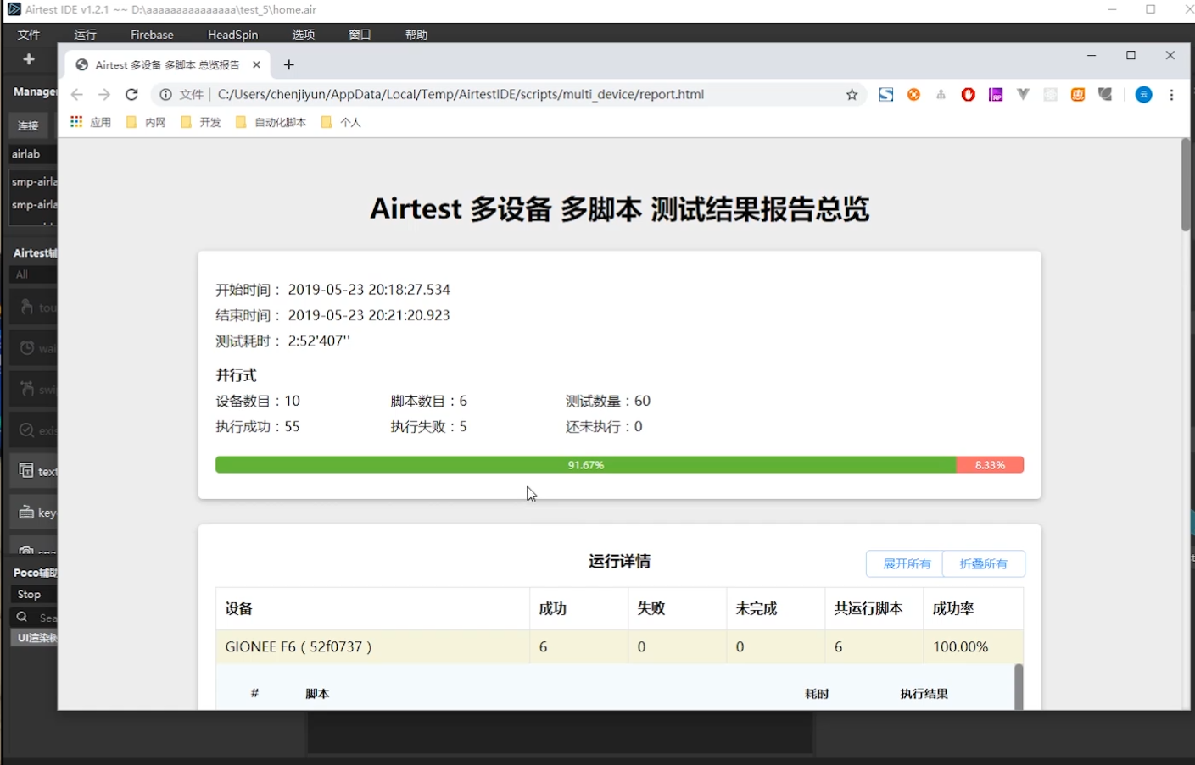Open the 应用 apps shortcut in bookmarks bar
Screen dimensions: 1195x765
(x=90, y=122)
